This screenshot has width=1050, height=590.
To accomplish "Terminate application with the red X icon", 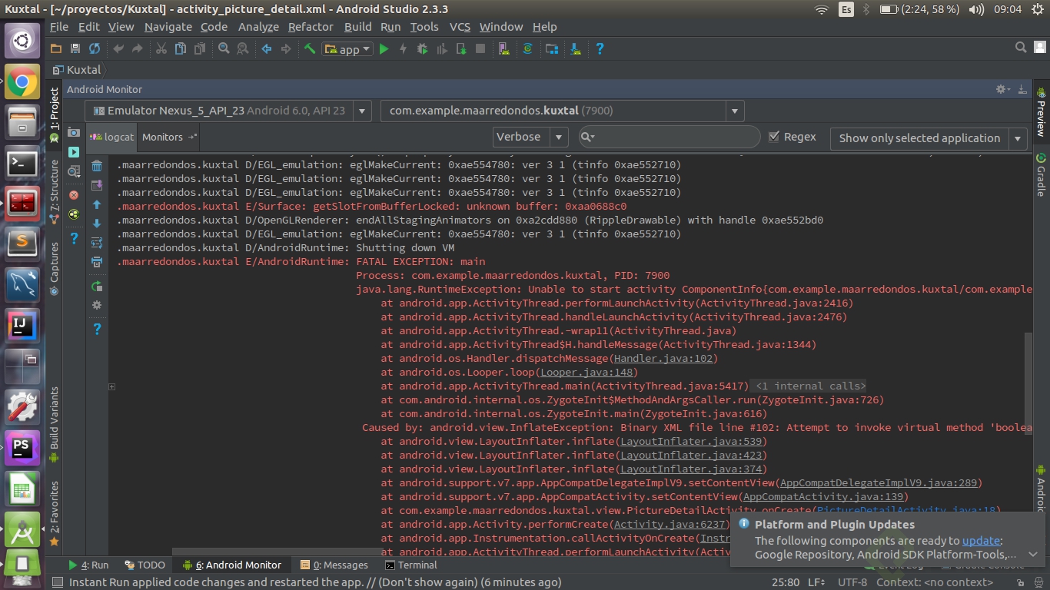I will (74, 195).
